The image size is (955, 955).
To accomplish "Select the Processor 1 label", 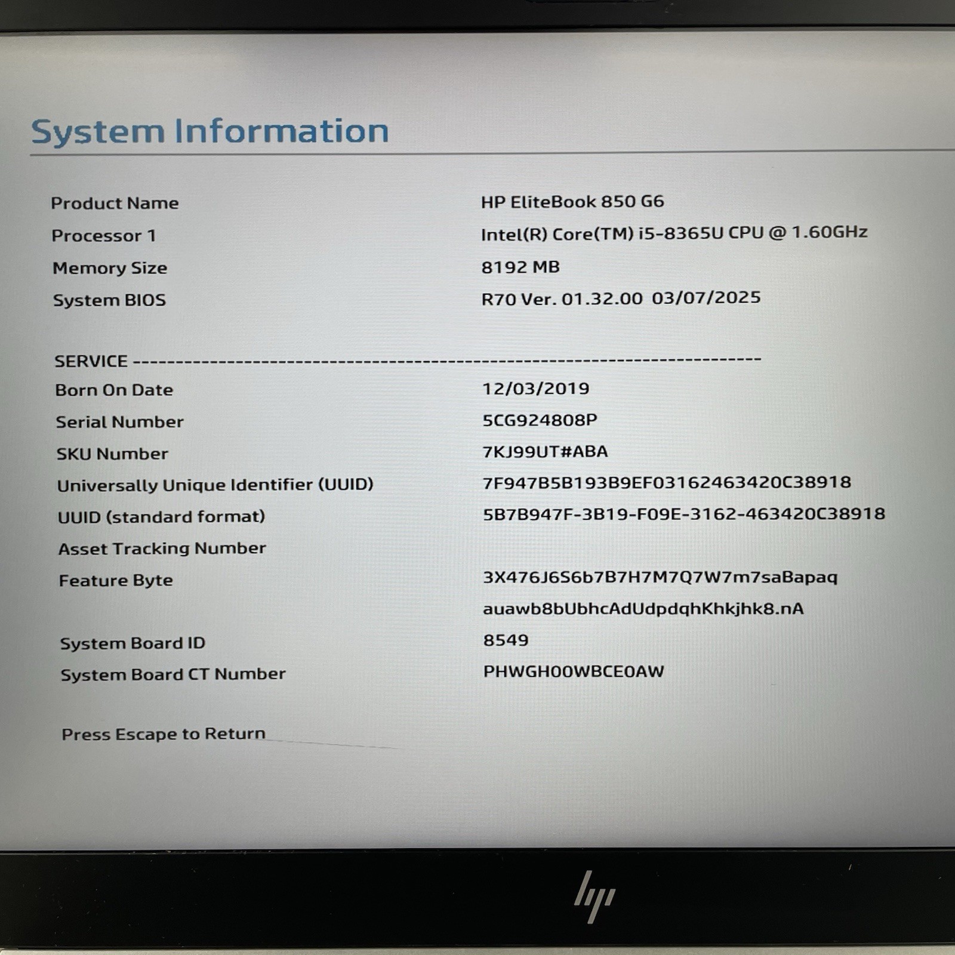I will coord(104,236).
